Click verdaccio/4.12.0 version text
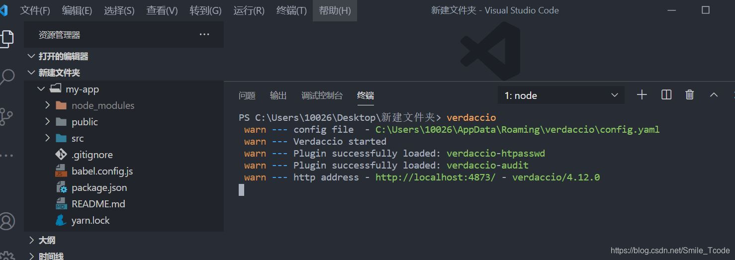Viewport: 735px width, 260px height. (556, 177)
